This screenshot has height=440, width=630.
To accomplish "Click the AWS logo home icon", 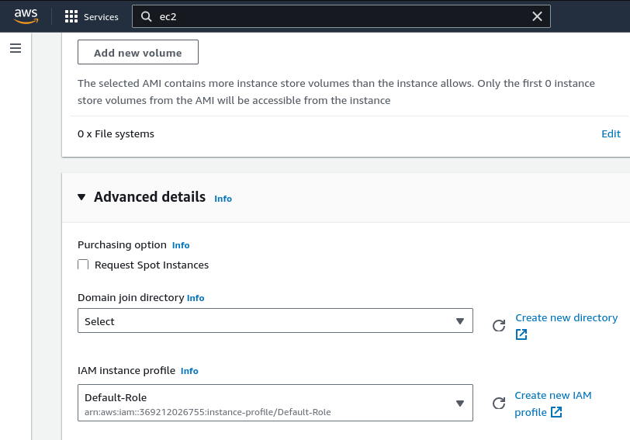I will 26,16.
